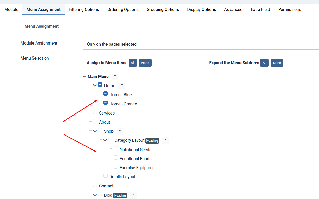319x199 pixels.
Task: Check the Services menu item checkbox
Action: point(95,112)
